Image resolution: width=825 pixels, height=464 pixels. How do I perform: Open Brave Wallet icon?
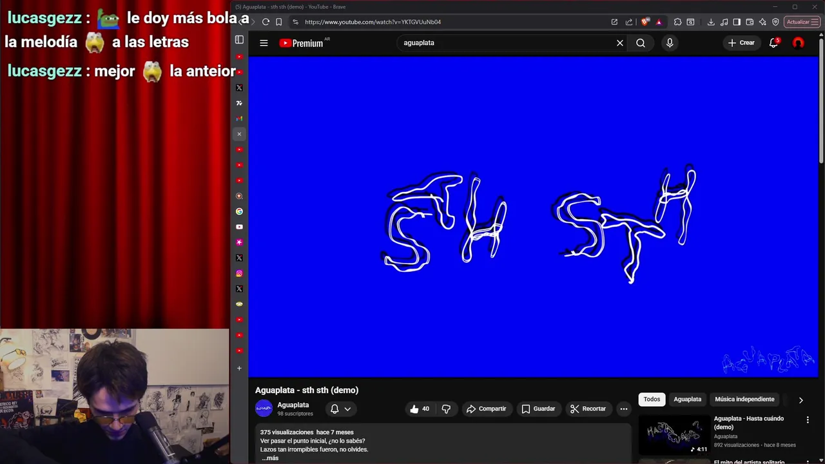point(750,22)
